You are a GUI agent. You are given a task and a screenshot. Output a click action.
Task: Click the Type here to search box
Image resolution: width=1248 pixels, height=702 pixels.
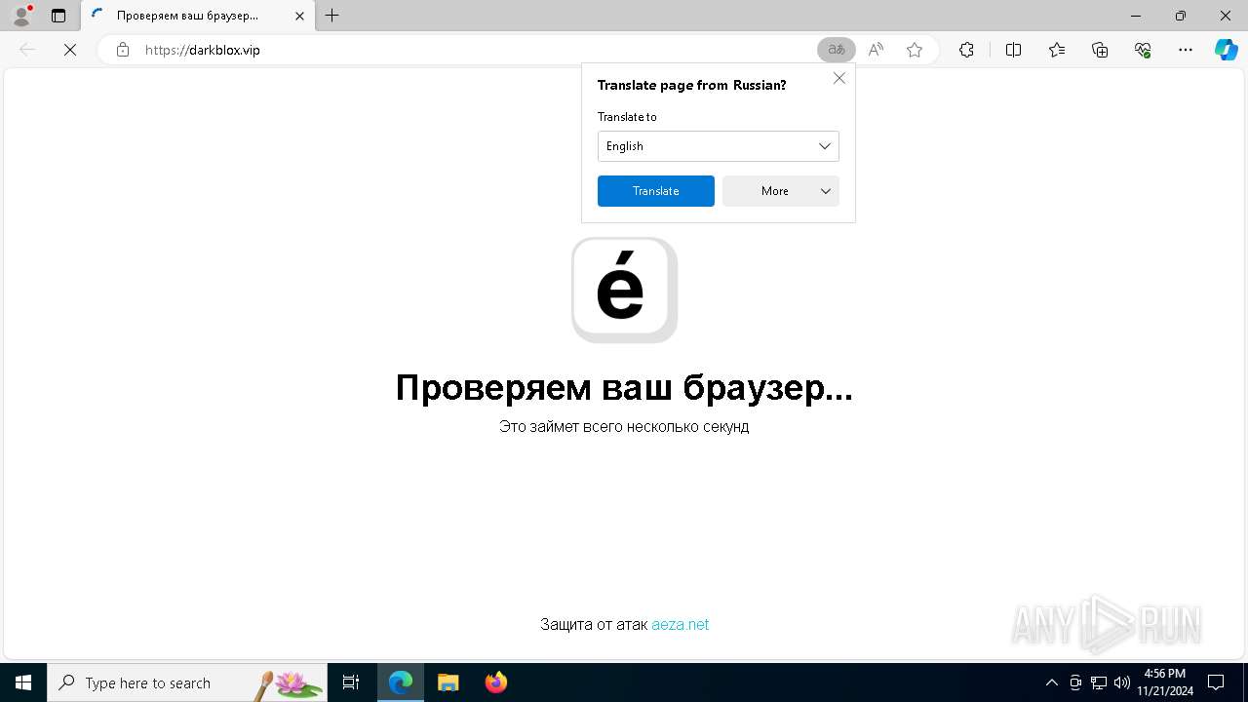187,682
